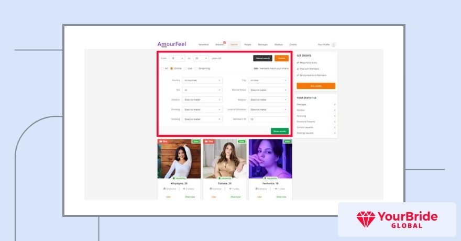
Task: Click the black Extend search button
Action: point(262,58)
